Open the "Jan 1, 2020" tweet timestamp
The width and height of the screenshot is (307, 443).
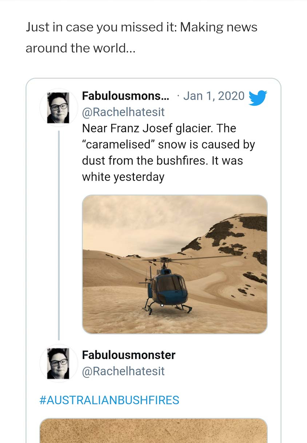(214, 96)
